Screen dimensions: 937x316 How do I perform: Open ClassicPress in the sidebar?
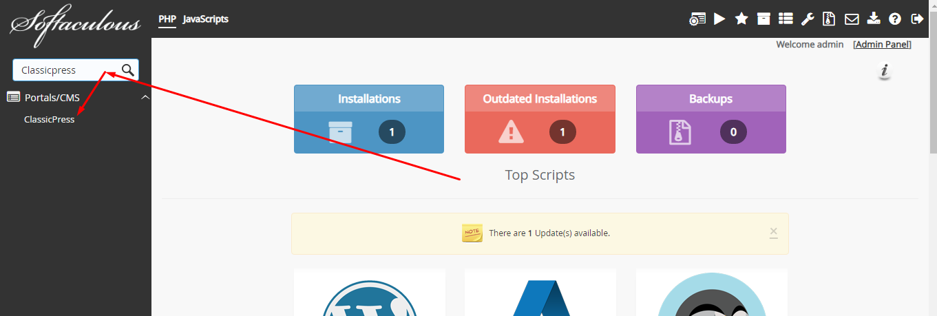49,119
